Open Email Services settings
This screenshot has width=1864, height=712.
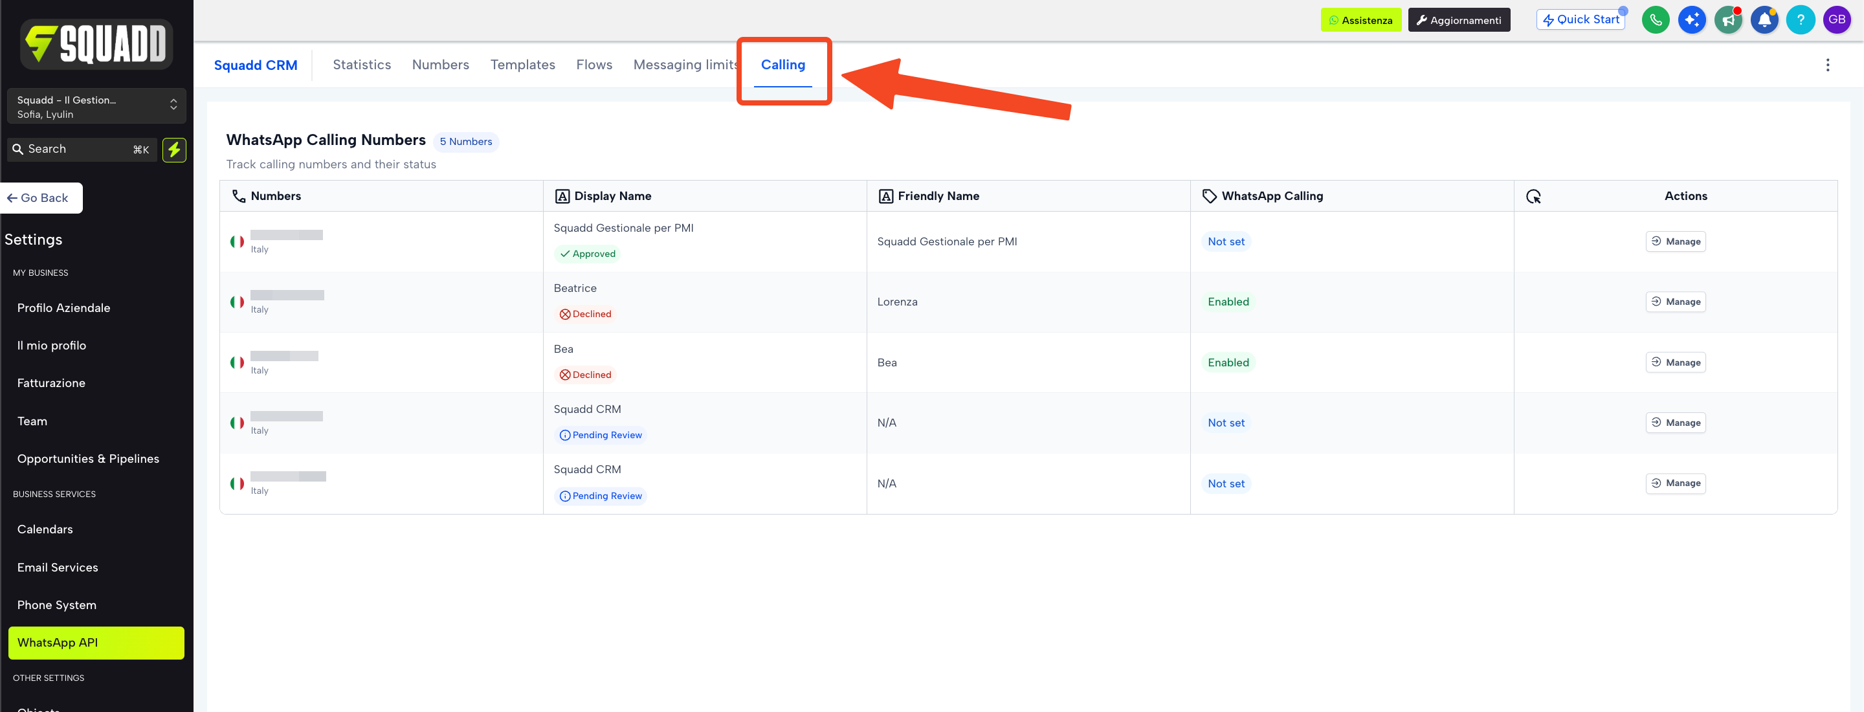pos(58,568)
